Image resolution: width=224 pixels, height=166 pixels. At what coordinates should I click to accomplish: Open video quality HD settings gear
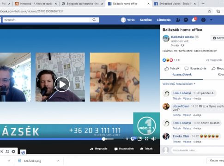[x=133, y=139]
